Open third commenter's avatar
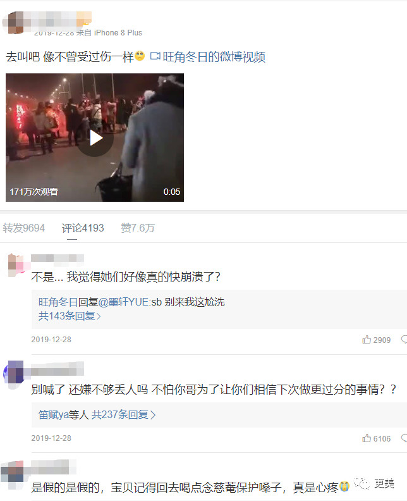 pos(12,472)
